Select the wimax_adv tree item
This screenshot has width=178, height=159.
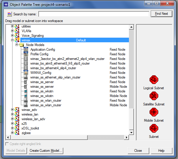pyautogui.click(x=29, y=110)
